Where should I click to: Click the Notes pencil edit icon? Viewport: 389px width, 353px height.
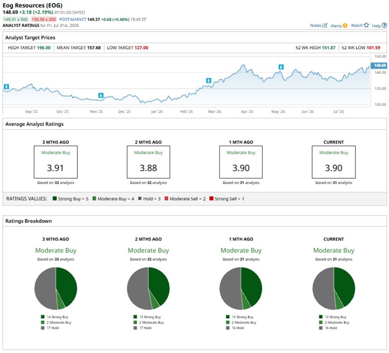pyautogui.click(x=325, y=25)
